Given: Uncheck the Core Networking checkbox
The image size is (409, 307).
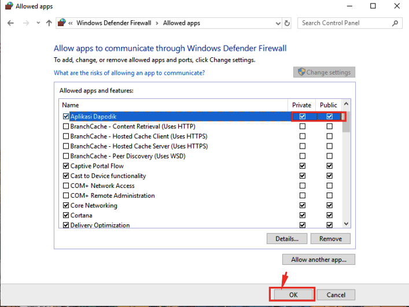Looking at the screenshot, I should [66, 205].
